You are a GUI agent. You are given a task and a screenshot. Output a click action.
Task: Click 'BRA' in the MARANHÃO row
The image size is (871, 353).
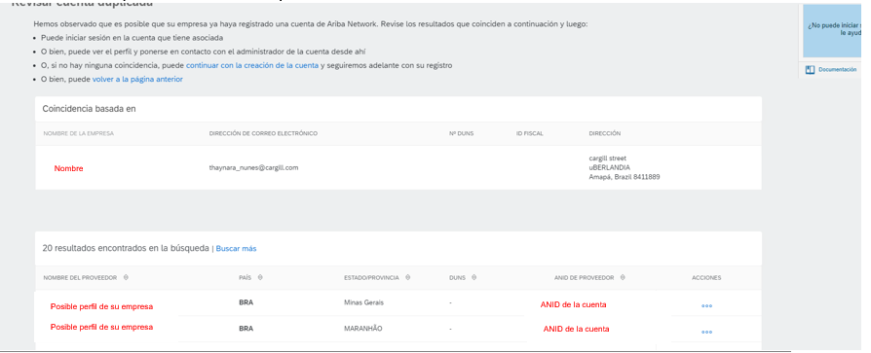click(246, 329)
